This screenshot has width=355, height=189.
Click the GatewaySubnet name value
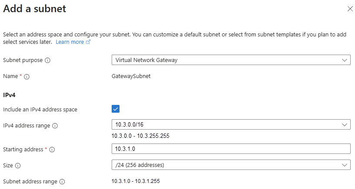(131, 76)
